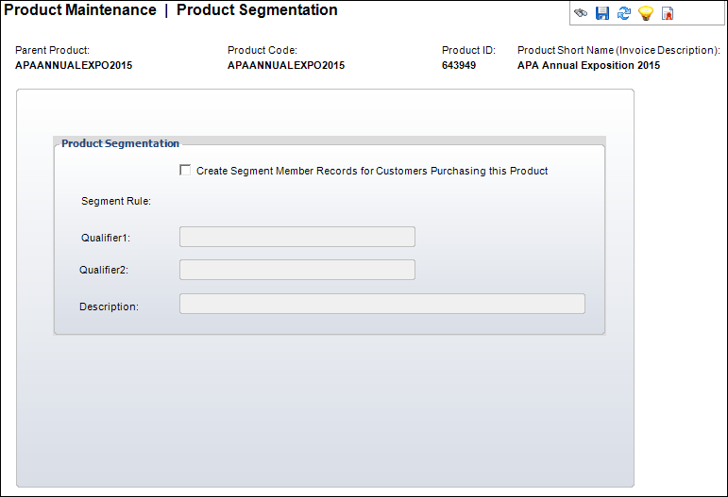
Task: Click the Product Segmentation page heading
Action: 257,9
